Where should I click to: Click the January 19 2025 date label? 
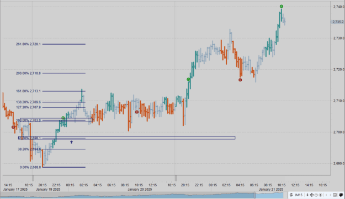(x=48, y=189)
